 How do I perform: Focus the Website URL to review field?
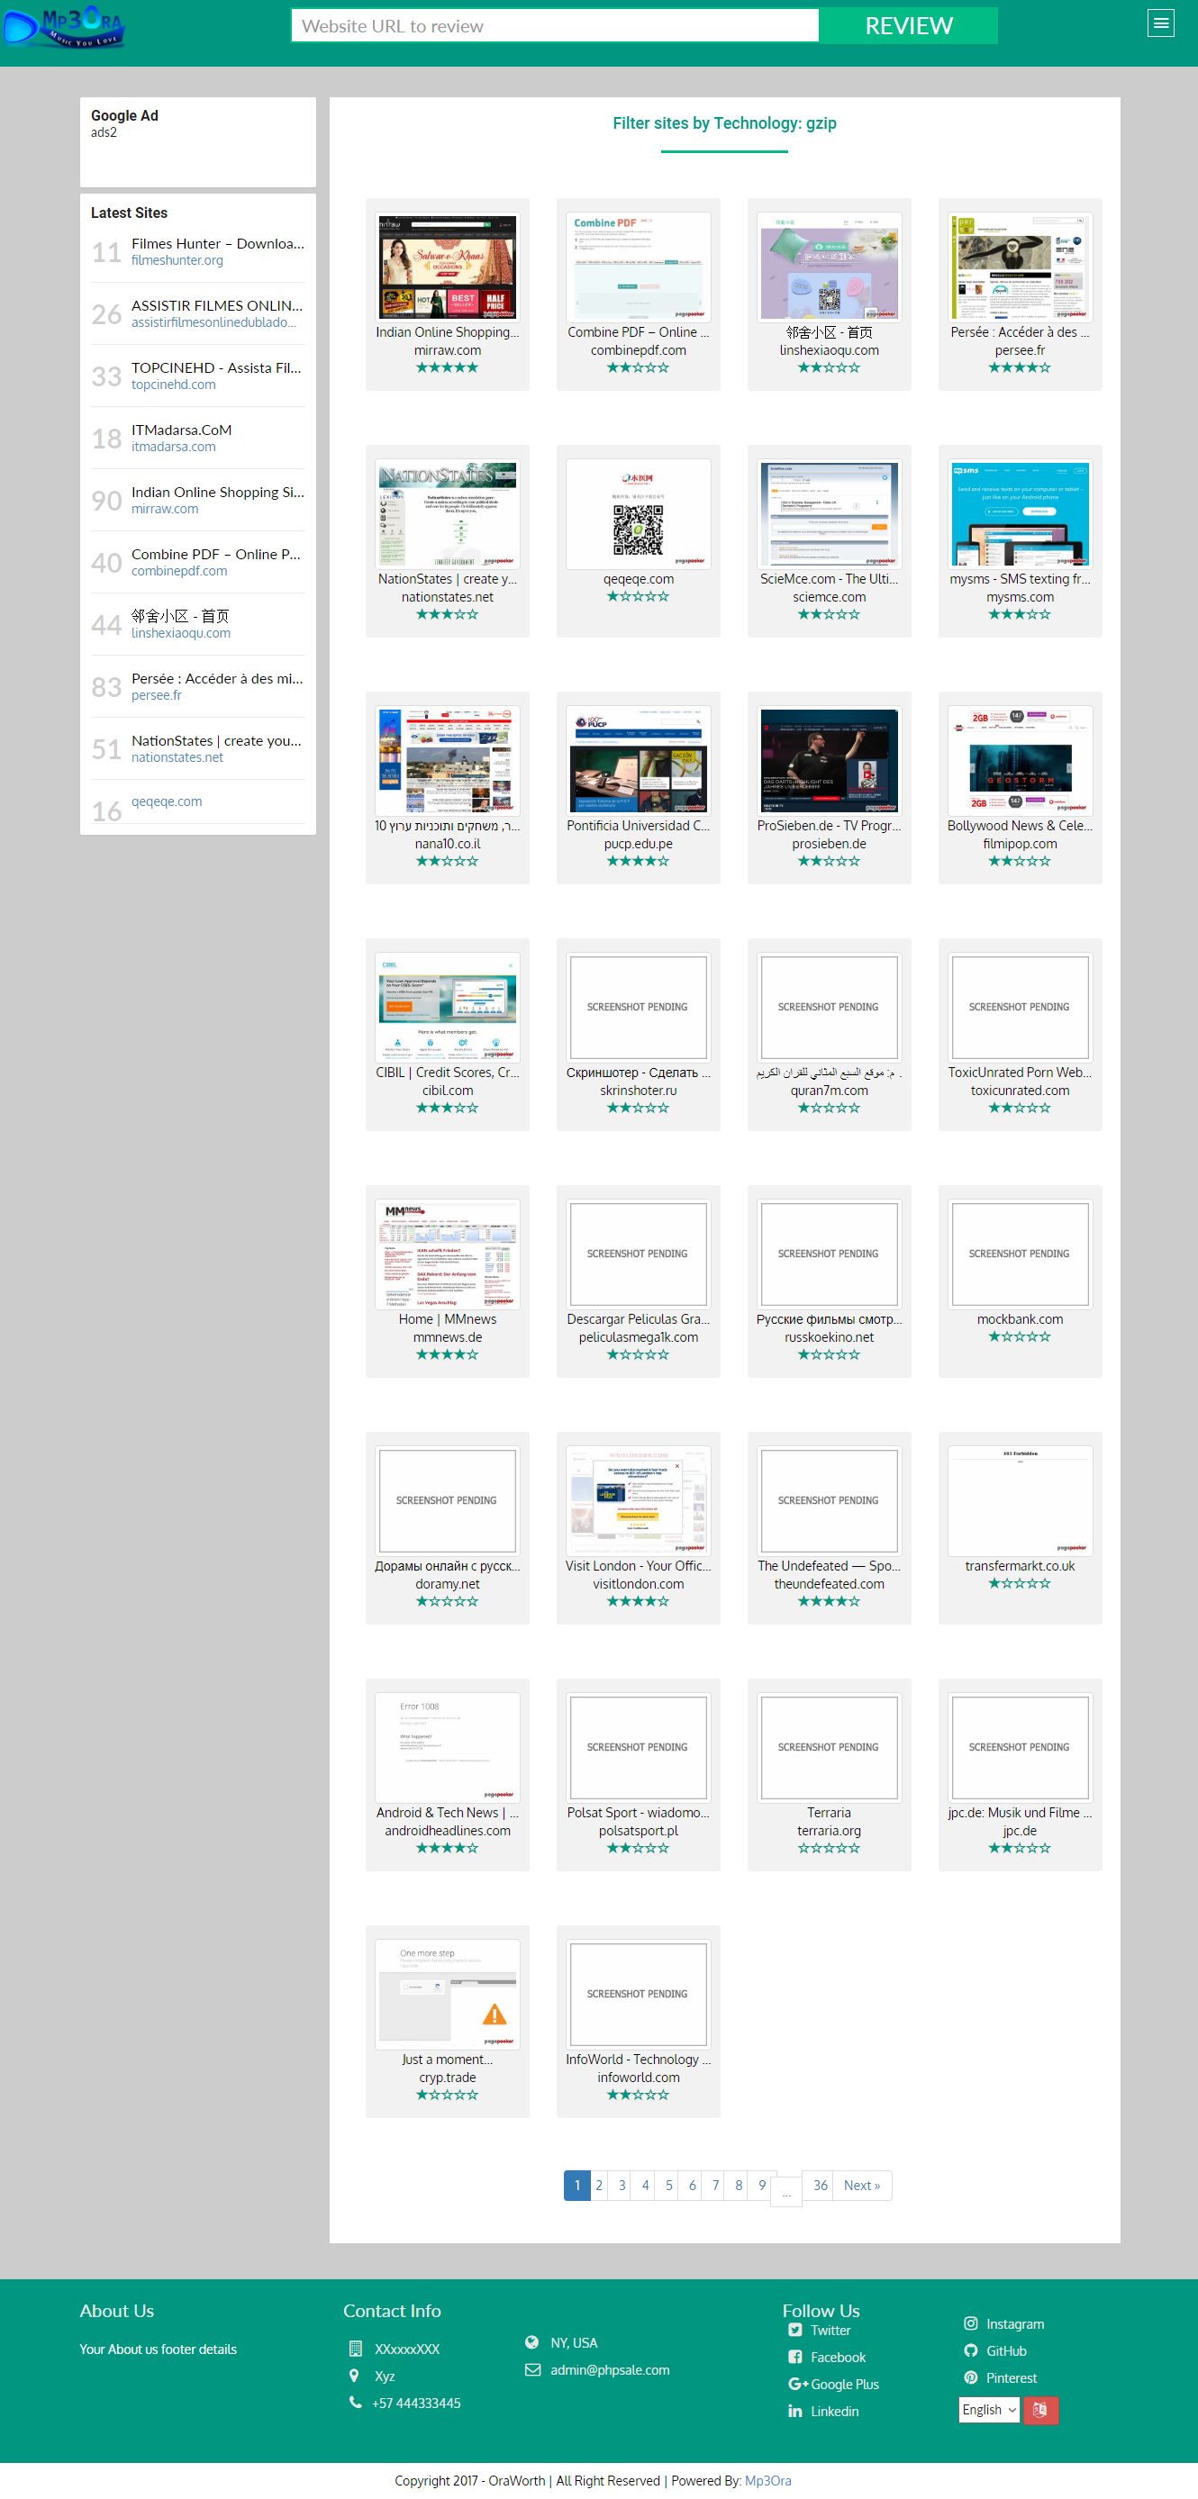(x=555, y=25)
